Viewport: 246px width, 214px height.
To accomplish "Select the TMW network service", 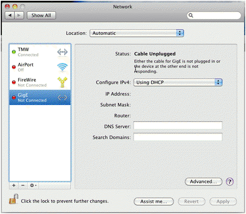I will click(x=40, y=52).
